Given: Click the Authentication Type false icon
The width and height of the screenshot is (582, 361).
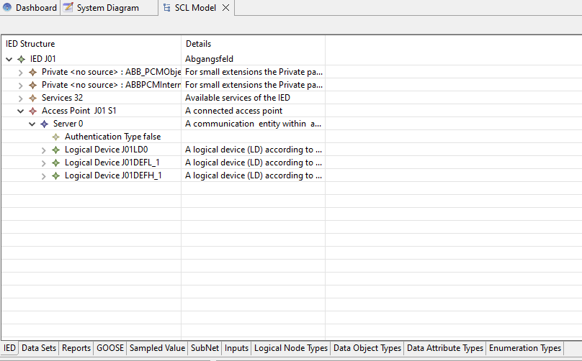Looking at the screenshot, I should [56, 137].
